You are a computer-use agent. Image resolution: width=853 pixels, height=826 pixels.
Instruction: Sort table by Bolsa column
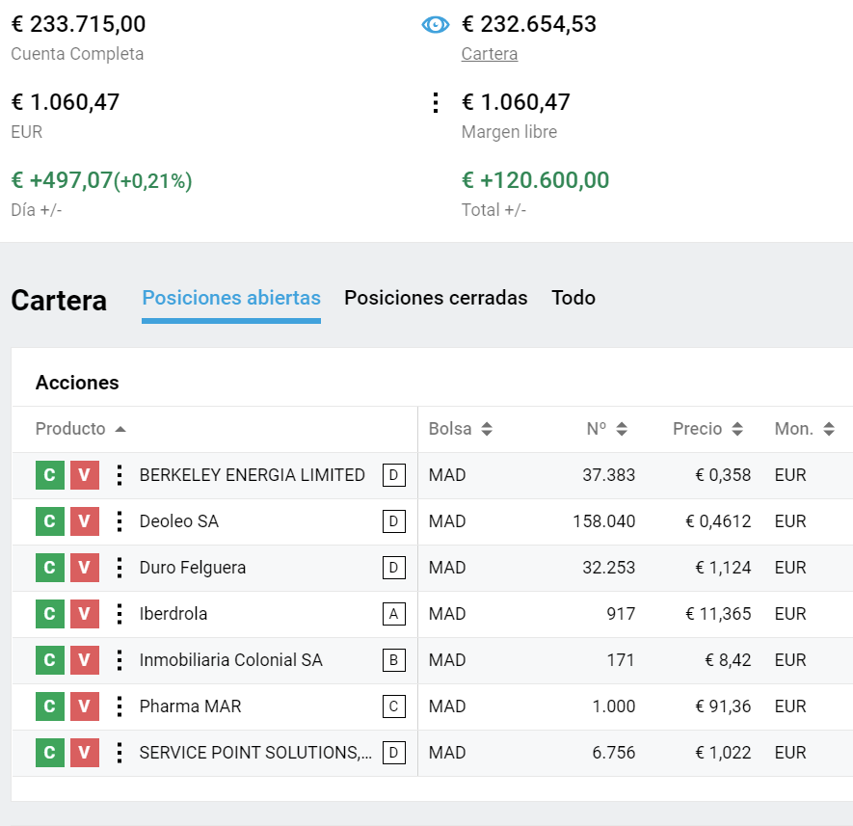(x=460, y=429)
